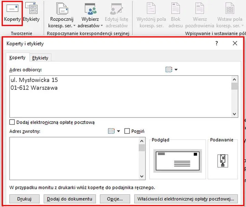
Task: Click the Podawanie feed method icon
Action: pos(222,161)
